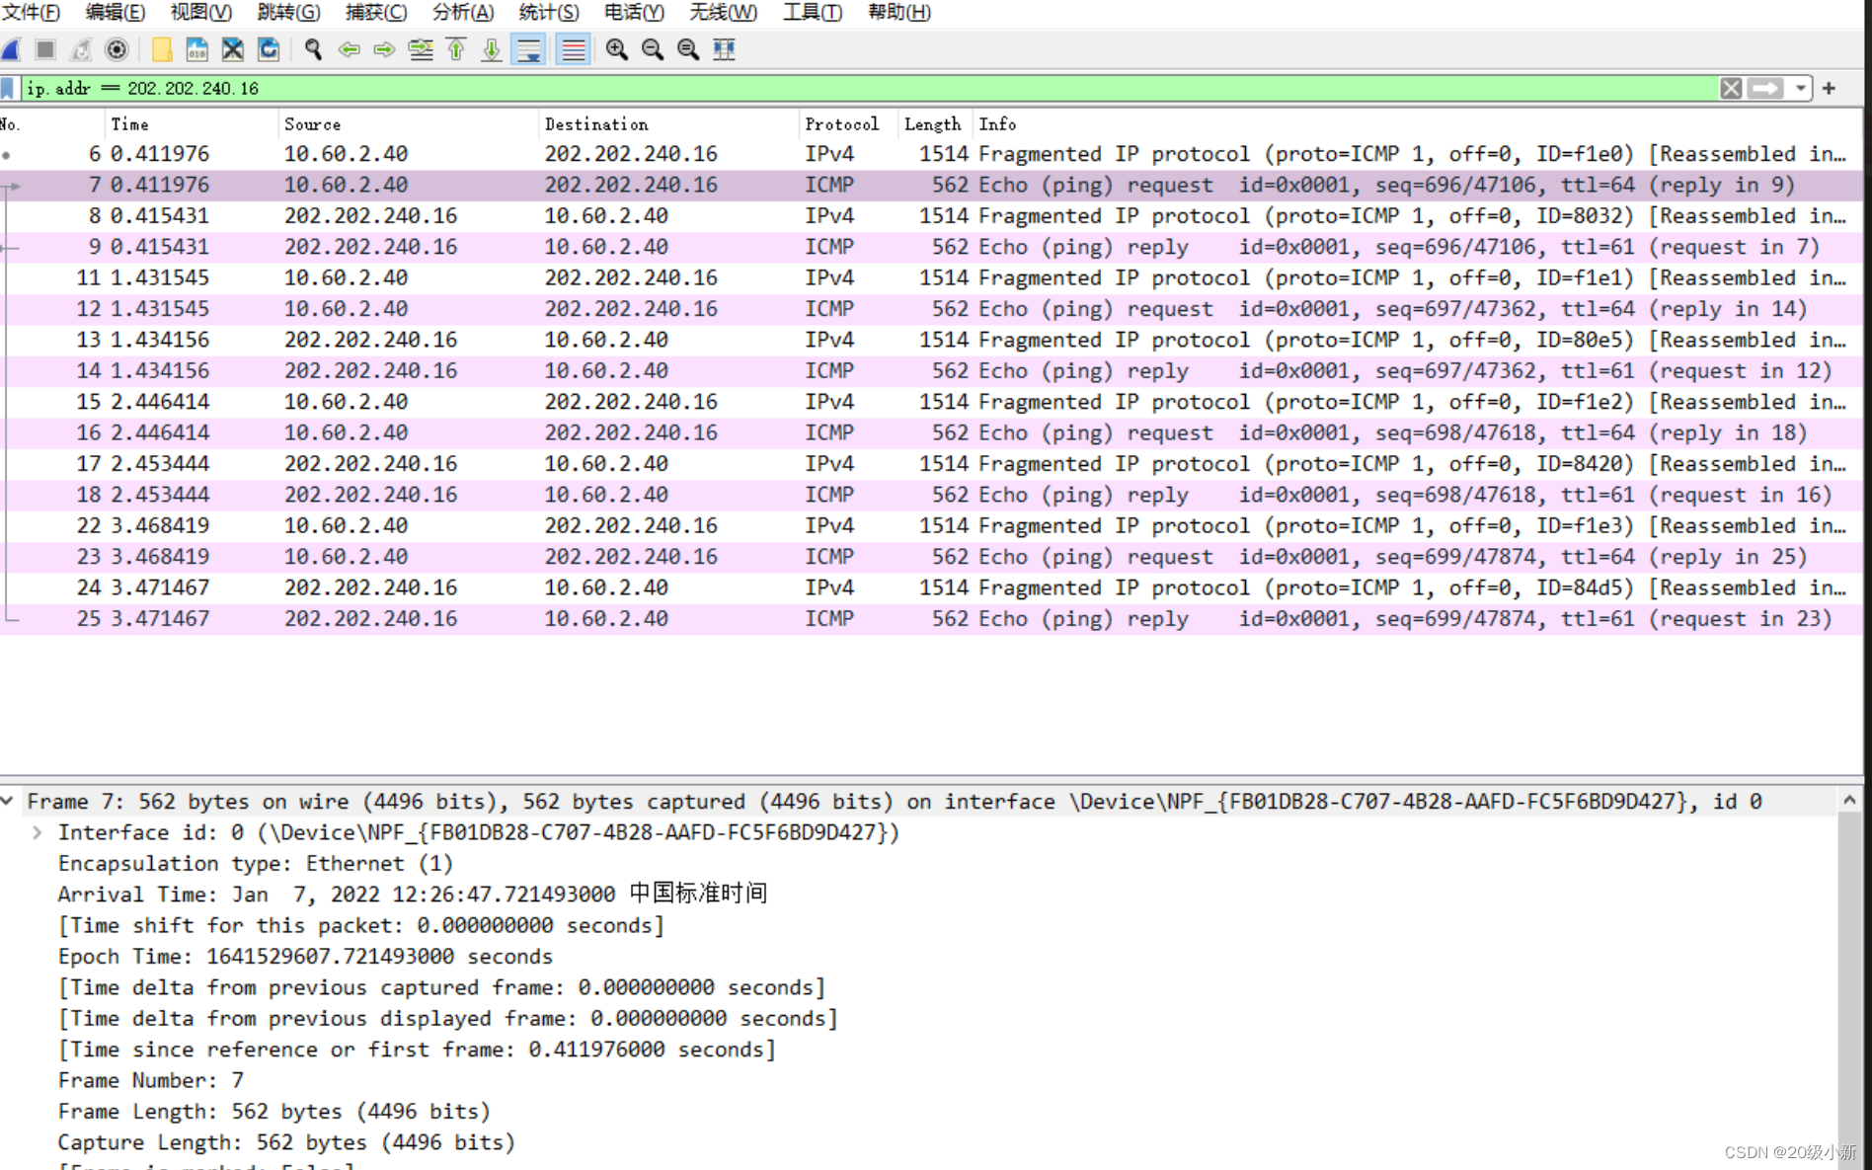Jump to the first packet
Viewport: 1872px width, 1170px height.
point(456,49)
